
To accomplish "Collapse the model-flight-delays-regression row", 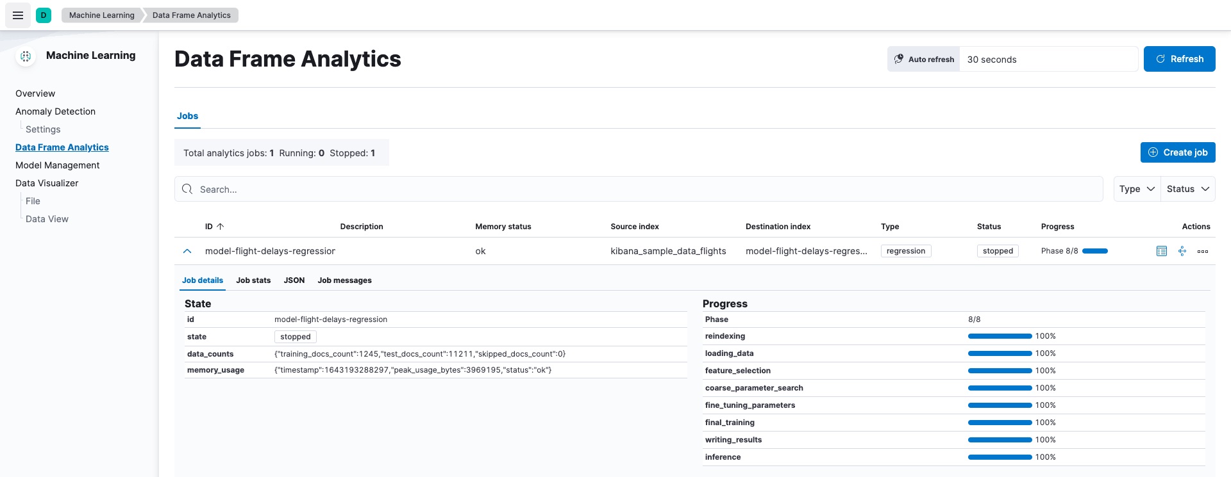I will click(187, 251).
